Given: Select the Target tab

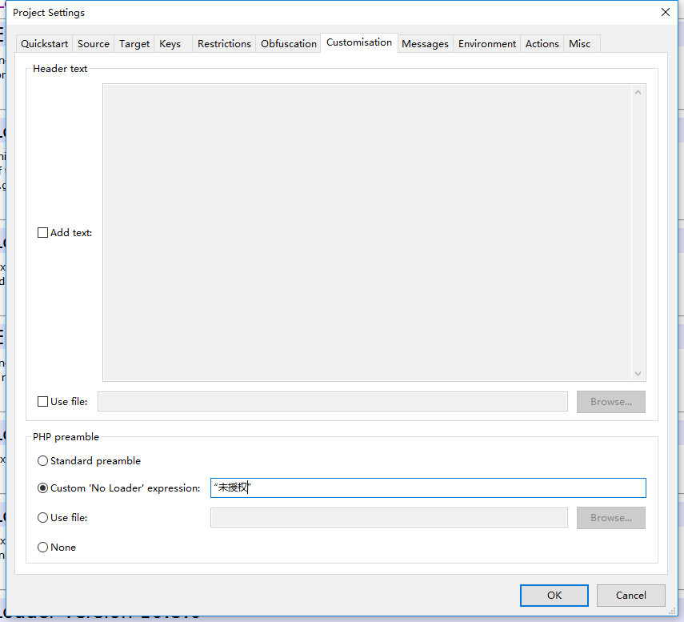Looking at the screenshot, I should click(x=134, y=43).
